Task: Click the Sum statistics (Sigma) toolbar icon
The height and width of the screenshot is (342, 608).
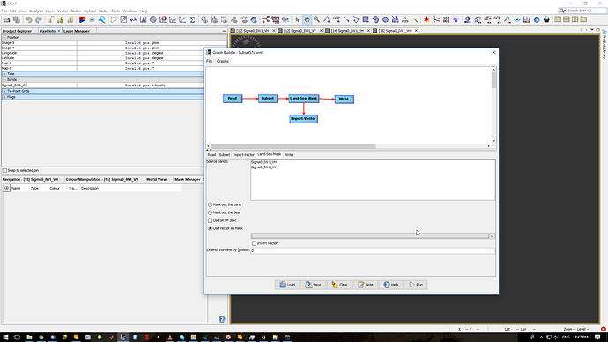Action: [192, 19]
